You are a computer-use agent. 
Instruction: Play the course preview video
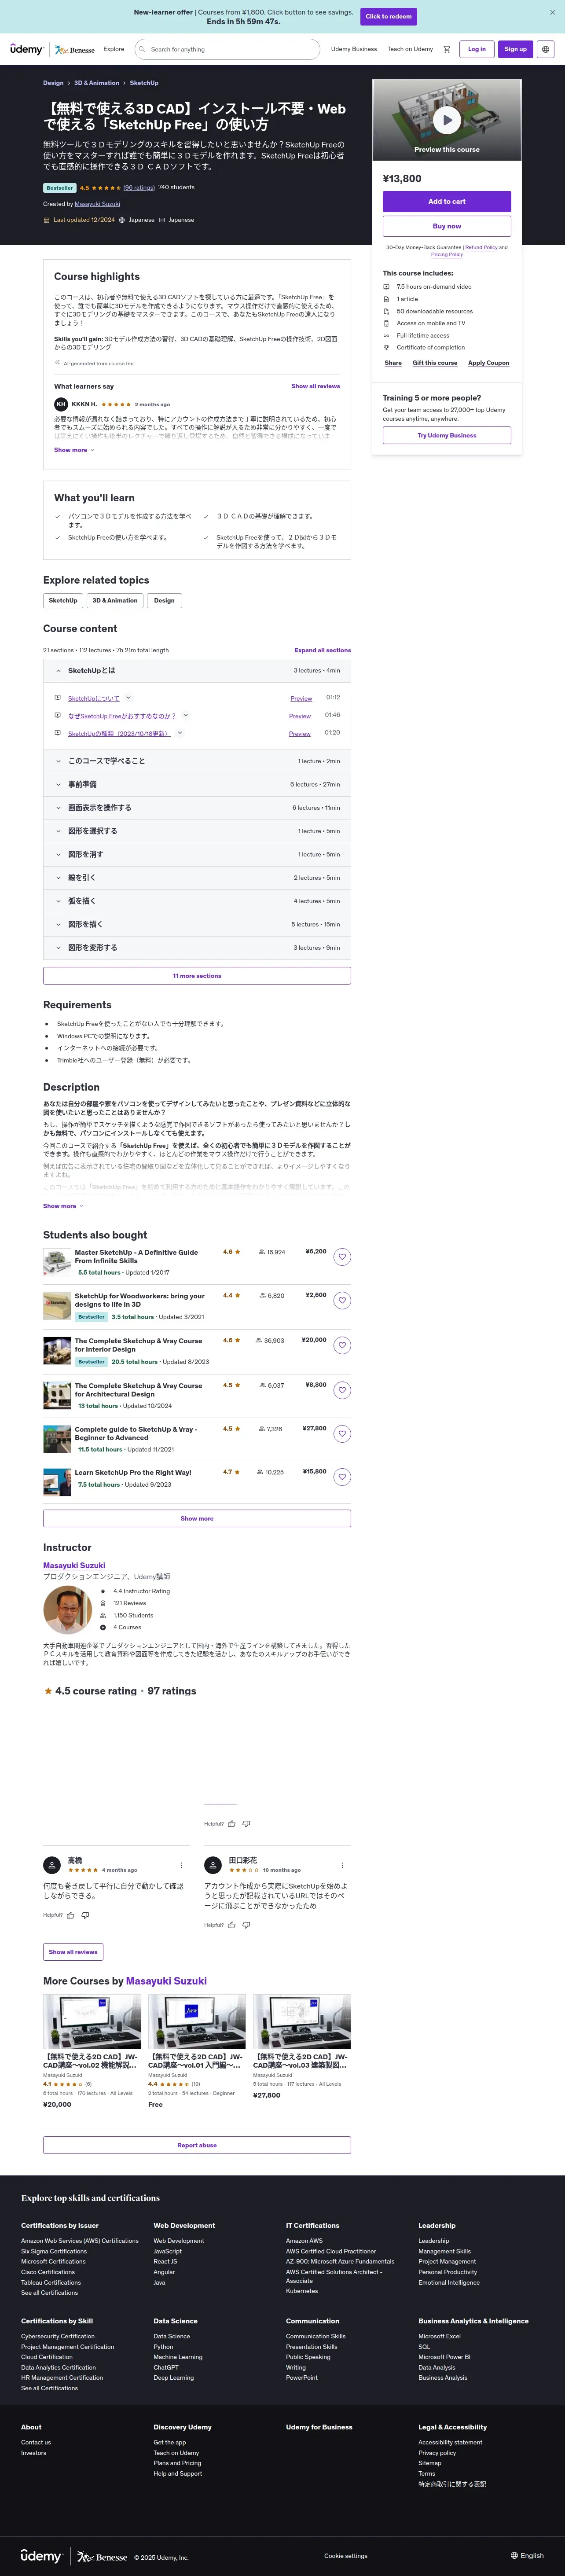(x=447, y=120)
